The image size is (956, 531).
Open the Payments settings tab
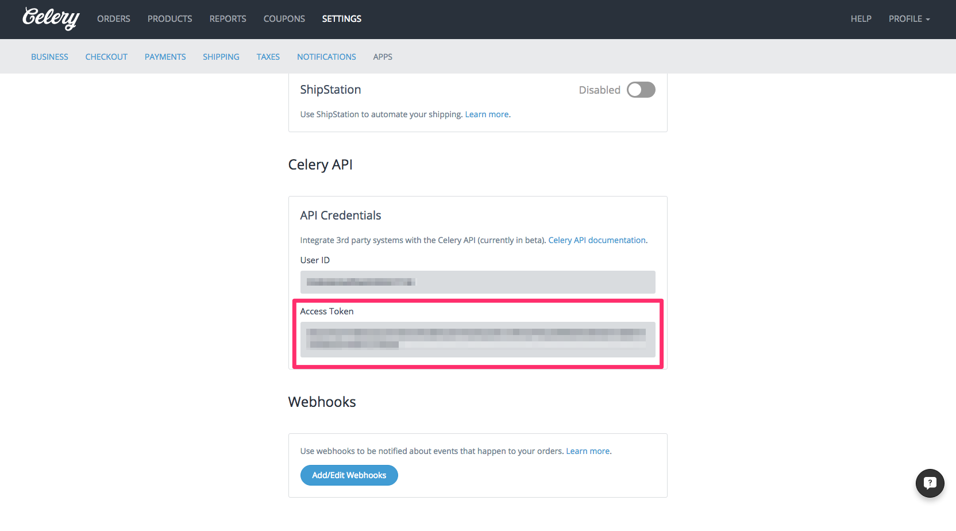click(165, 57)
